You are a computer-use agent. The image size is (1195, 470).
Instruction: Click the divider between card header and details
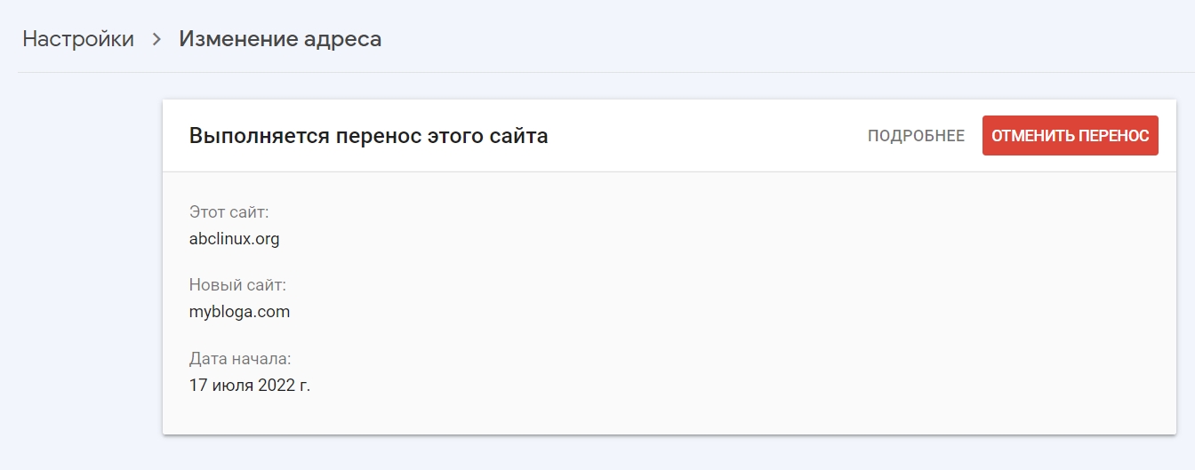click(x=669, y=171)
